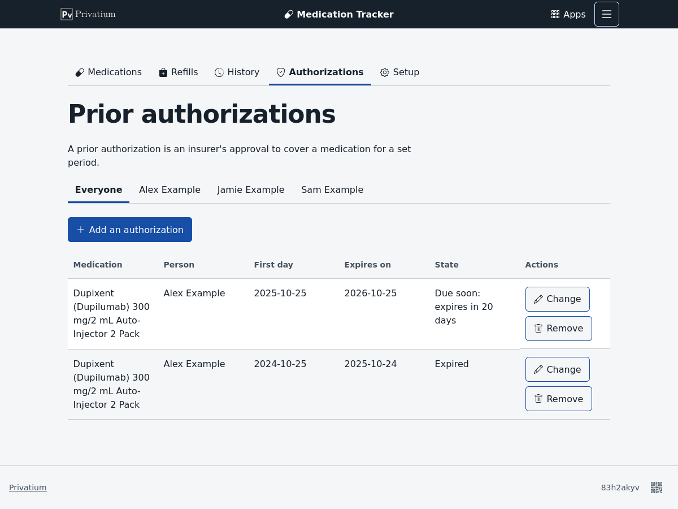The image size is (678, 509).
Task: Open the Apps grid menu
Action: pos(568,14)
